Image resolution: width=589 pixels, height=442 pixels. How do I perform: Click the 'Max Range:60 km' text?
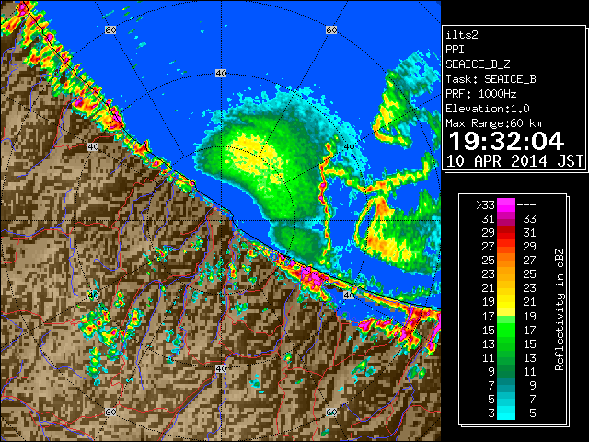(493, 123)
